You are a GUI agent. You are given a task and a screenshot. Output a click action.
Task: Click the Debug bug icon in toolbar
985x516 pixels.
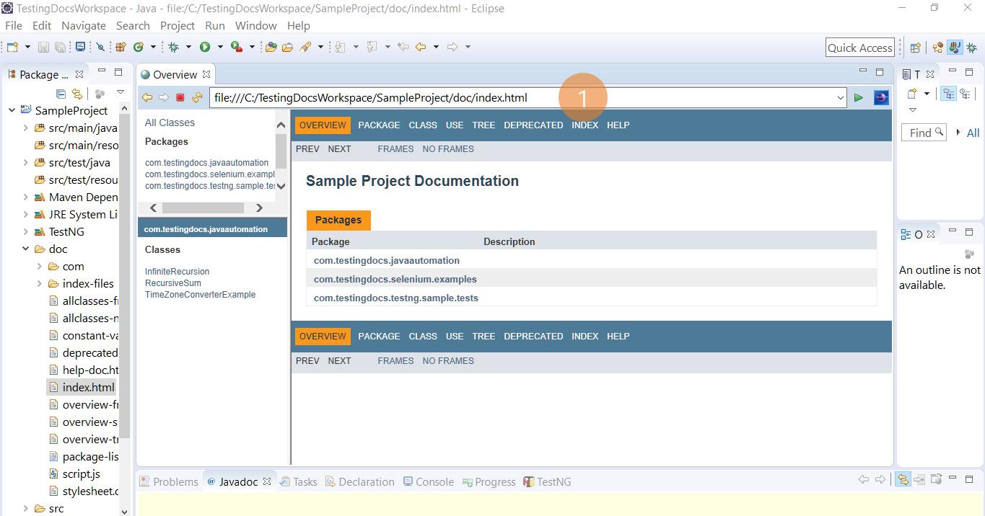click(173, 47)
